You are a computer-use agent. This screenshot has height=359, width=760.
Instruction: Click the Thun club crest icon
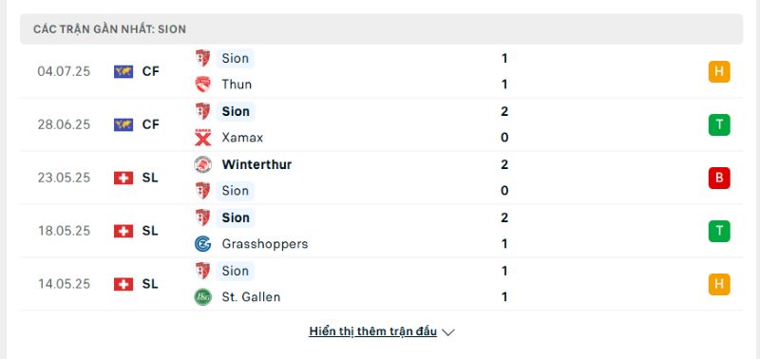(x=202, y=85)
